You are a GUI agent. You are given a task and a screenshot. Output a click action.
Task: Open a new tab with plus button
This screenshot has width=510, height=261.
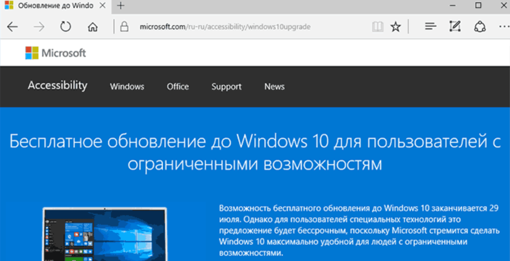(x=121, y=6)
